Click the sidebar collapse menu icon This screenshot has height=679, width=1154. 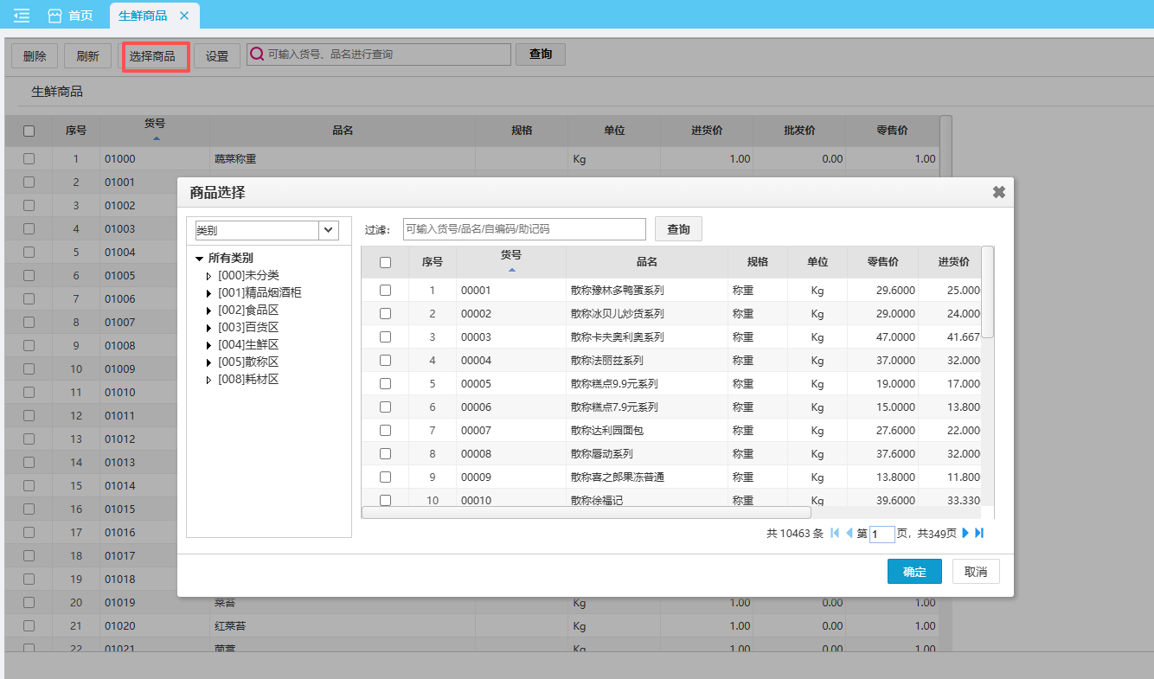[x=22, y=16]
